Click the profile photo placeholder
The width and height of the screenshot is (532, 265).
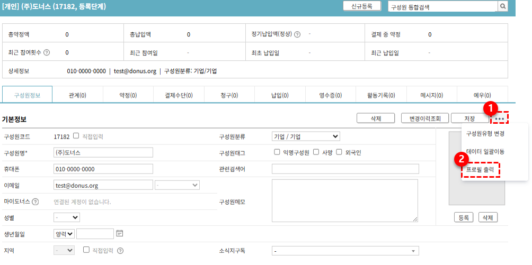(x=477, y=168)
